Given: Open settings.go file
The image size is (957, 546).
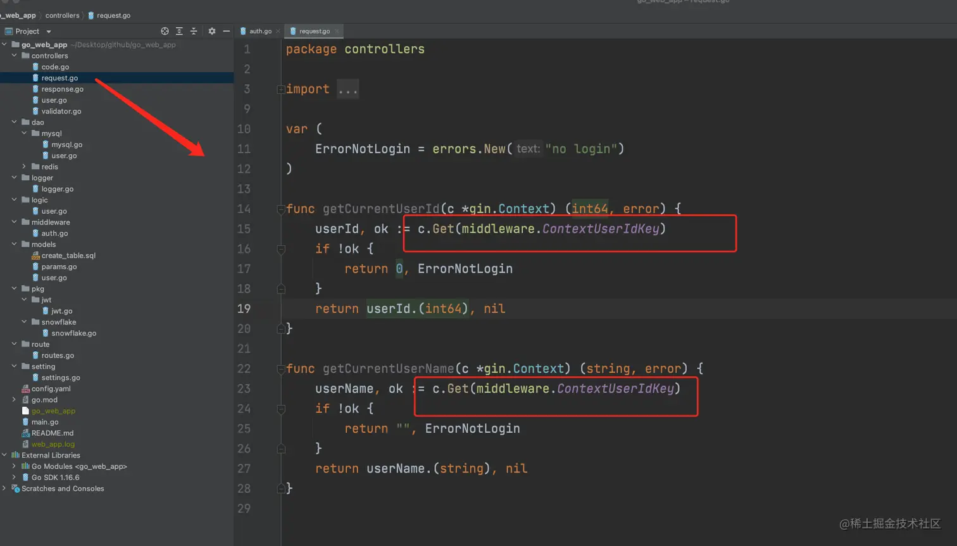Looking at the screenshot, I should tap(61, 378).
